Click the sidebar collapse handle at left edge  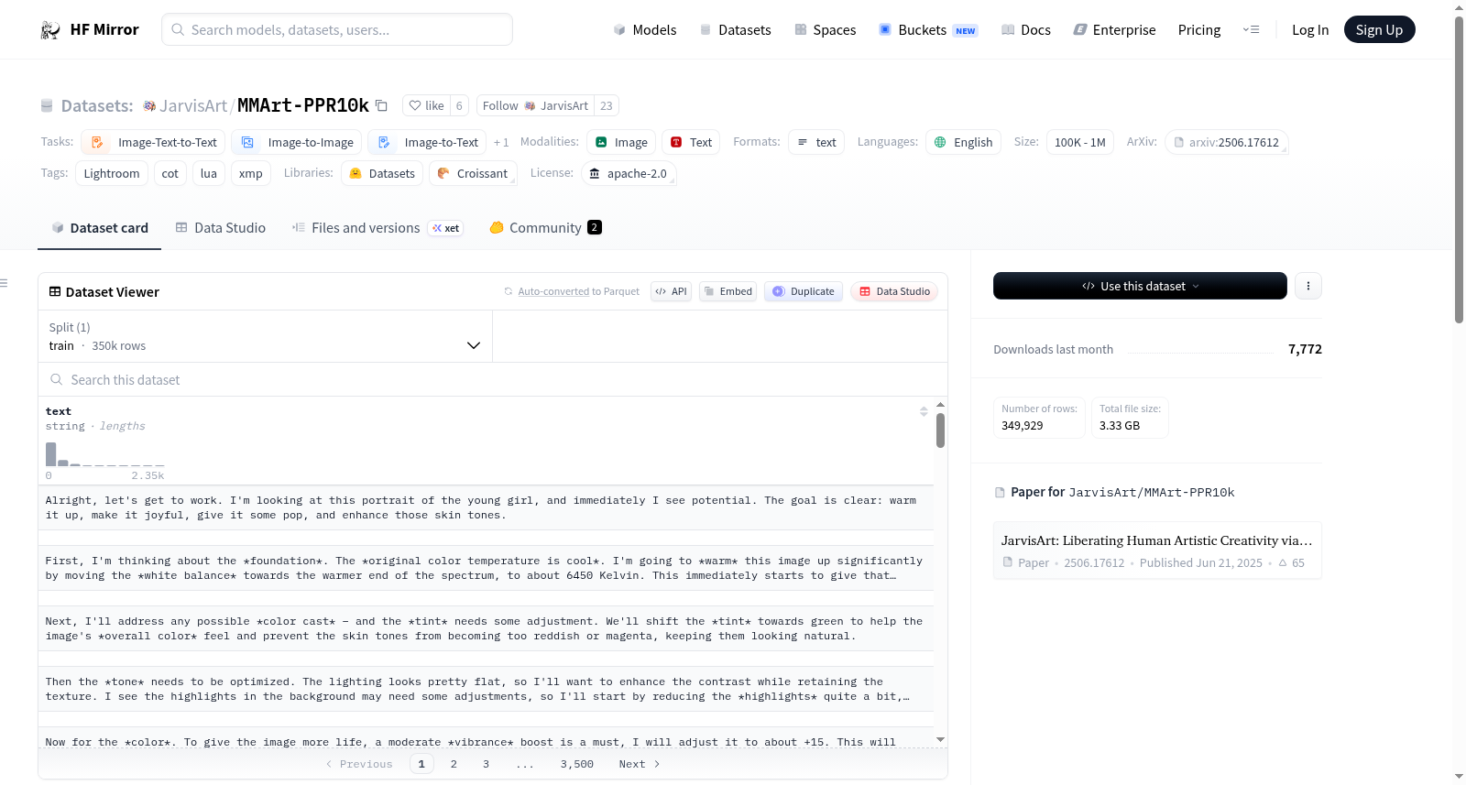pyautogui.click(x=4, y=283)
